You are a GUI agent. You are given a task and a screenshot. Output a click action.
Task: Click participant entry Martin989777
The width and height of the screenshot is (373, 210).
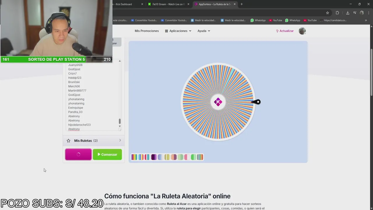pos(77,91)
